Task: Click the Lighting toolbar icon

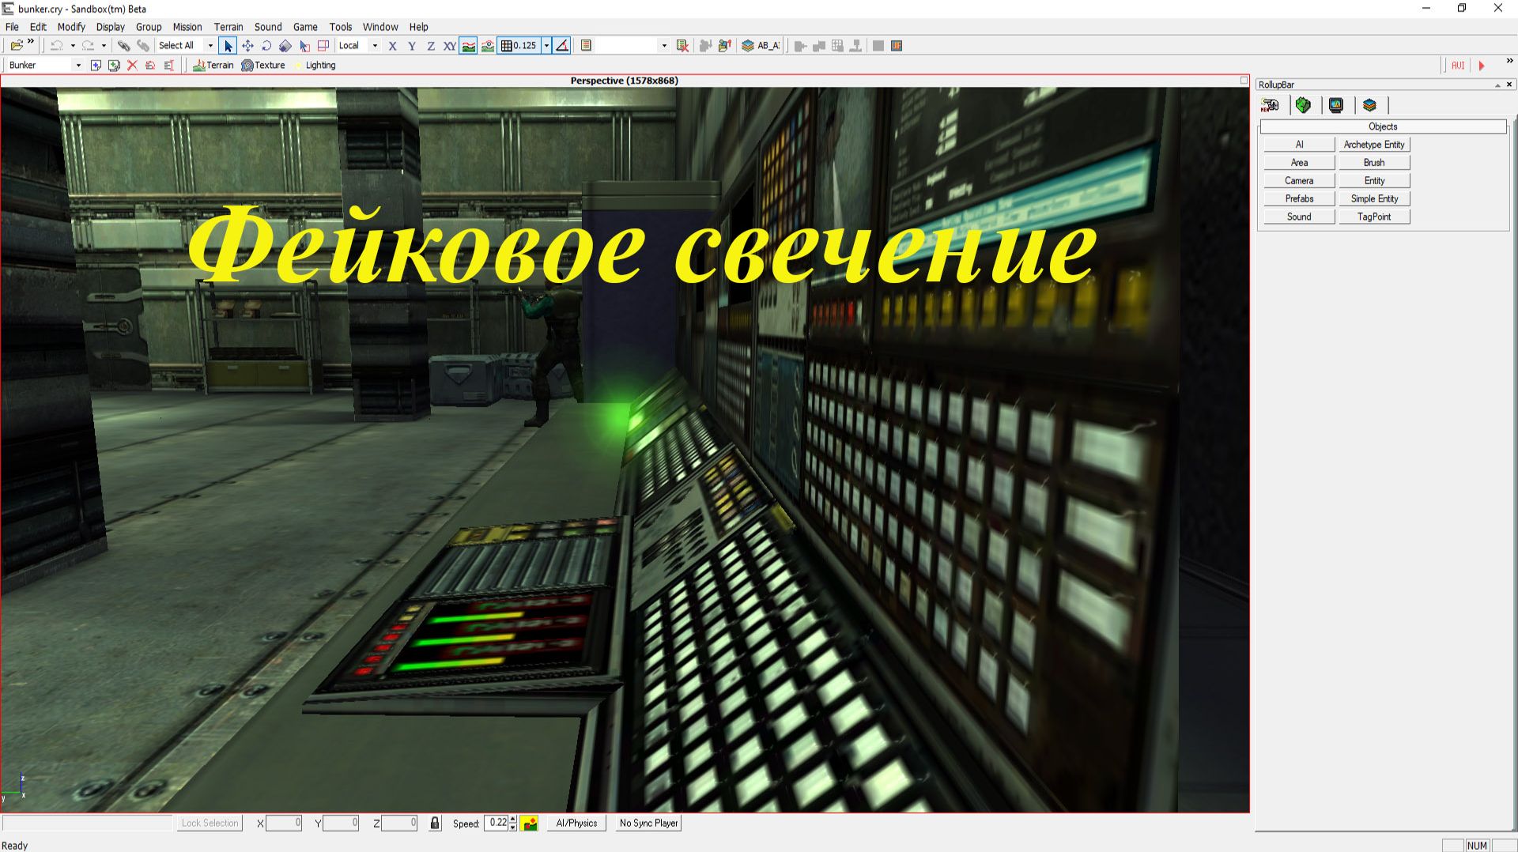Action: [x=316, y=65]
